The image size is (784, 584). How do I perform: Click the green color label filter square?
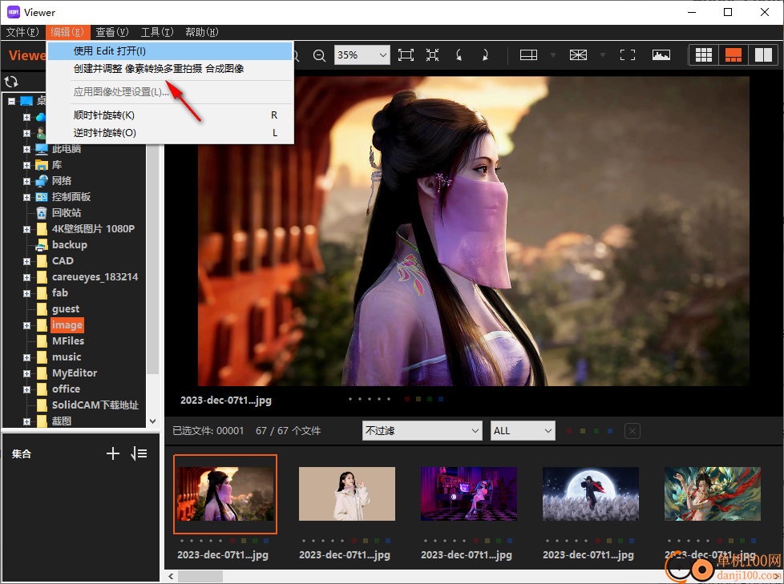pyautogui.click(x=596, y=431)
